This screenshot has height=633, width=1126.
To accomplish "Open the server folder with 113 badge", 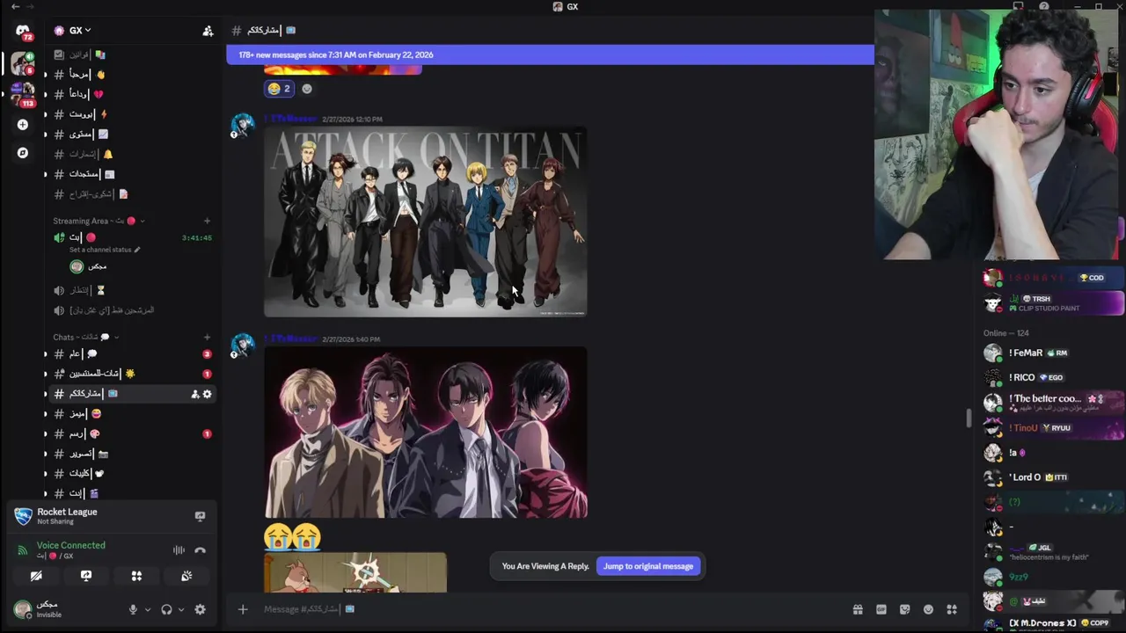I will [x=23, y=93].
